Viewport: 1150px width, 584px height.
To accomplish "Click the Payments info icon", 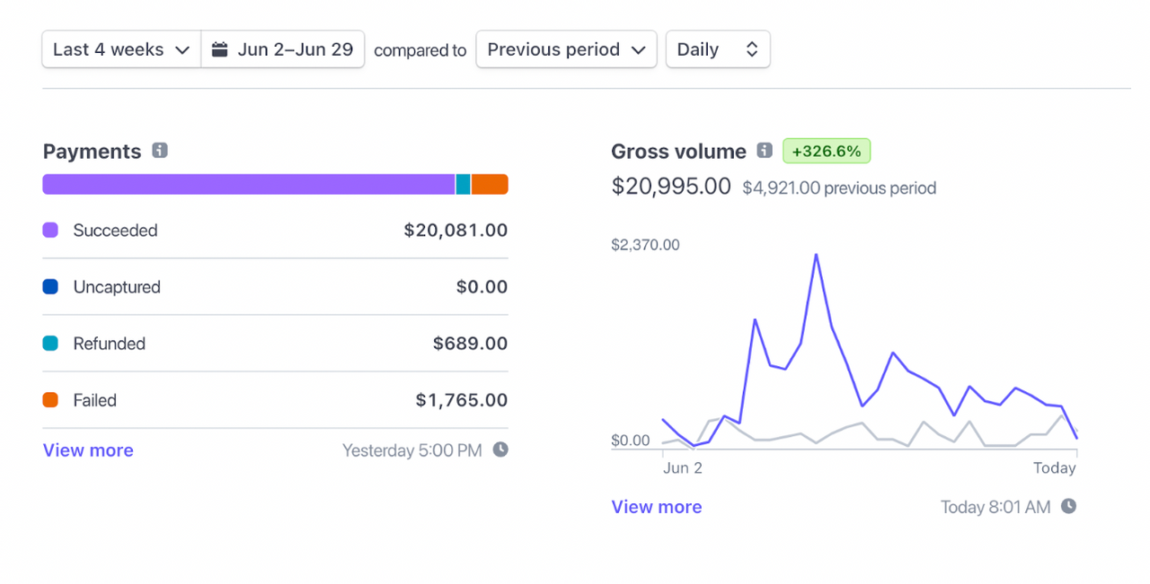I will click(x=159, y=151).
